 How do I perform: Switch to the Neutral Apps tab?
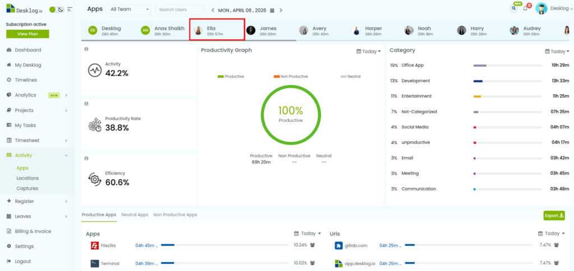pos(135,215)
